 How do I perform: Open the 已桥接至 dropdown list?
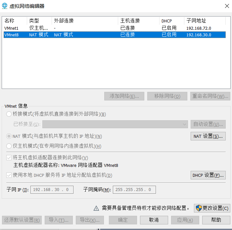point(115,124)
